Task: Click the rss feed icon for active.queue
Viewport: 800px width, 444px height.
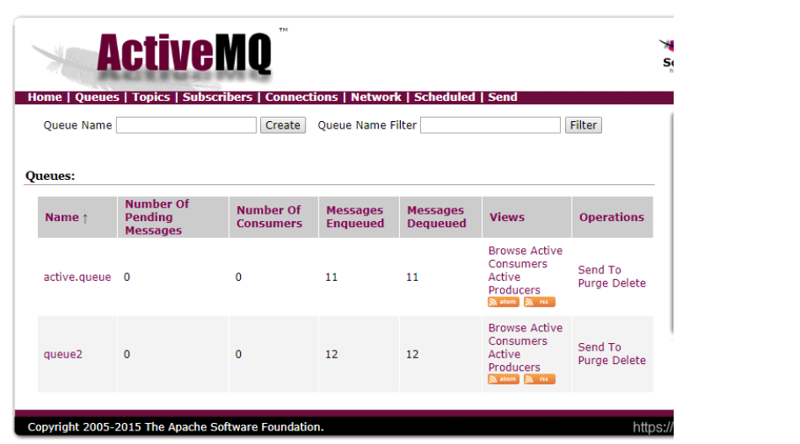Action: (x=539, y=302)
